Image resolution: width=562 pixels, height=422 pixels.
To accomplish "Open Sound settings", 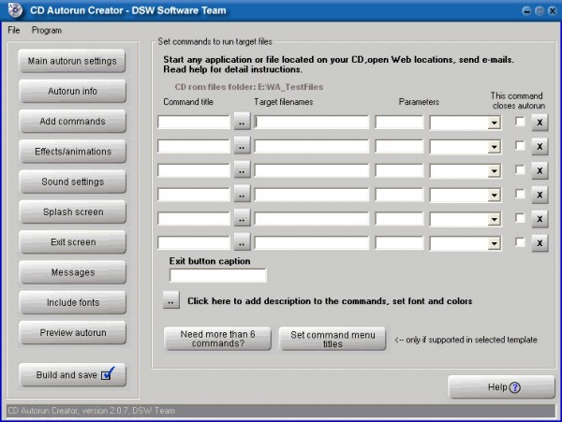I will 72,182.
